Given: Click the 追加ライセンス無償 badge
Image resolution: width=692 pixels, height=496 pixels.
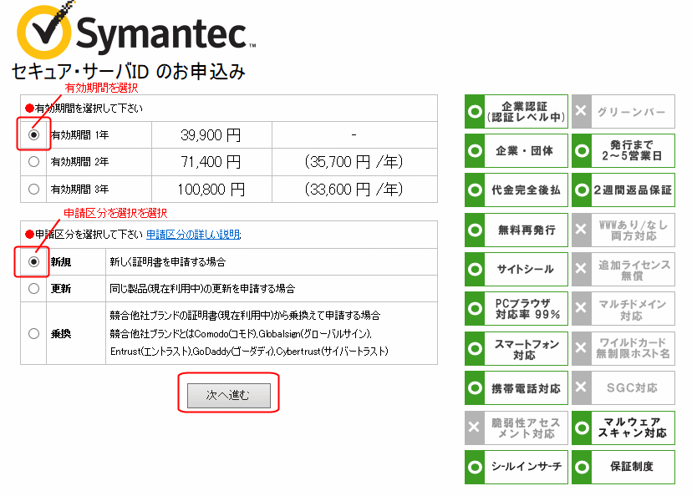Looking at the screenshot, I should point(623,269).
